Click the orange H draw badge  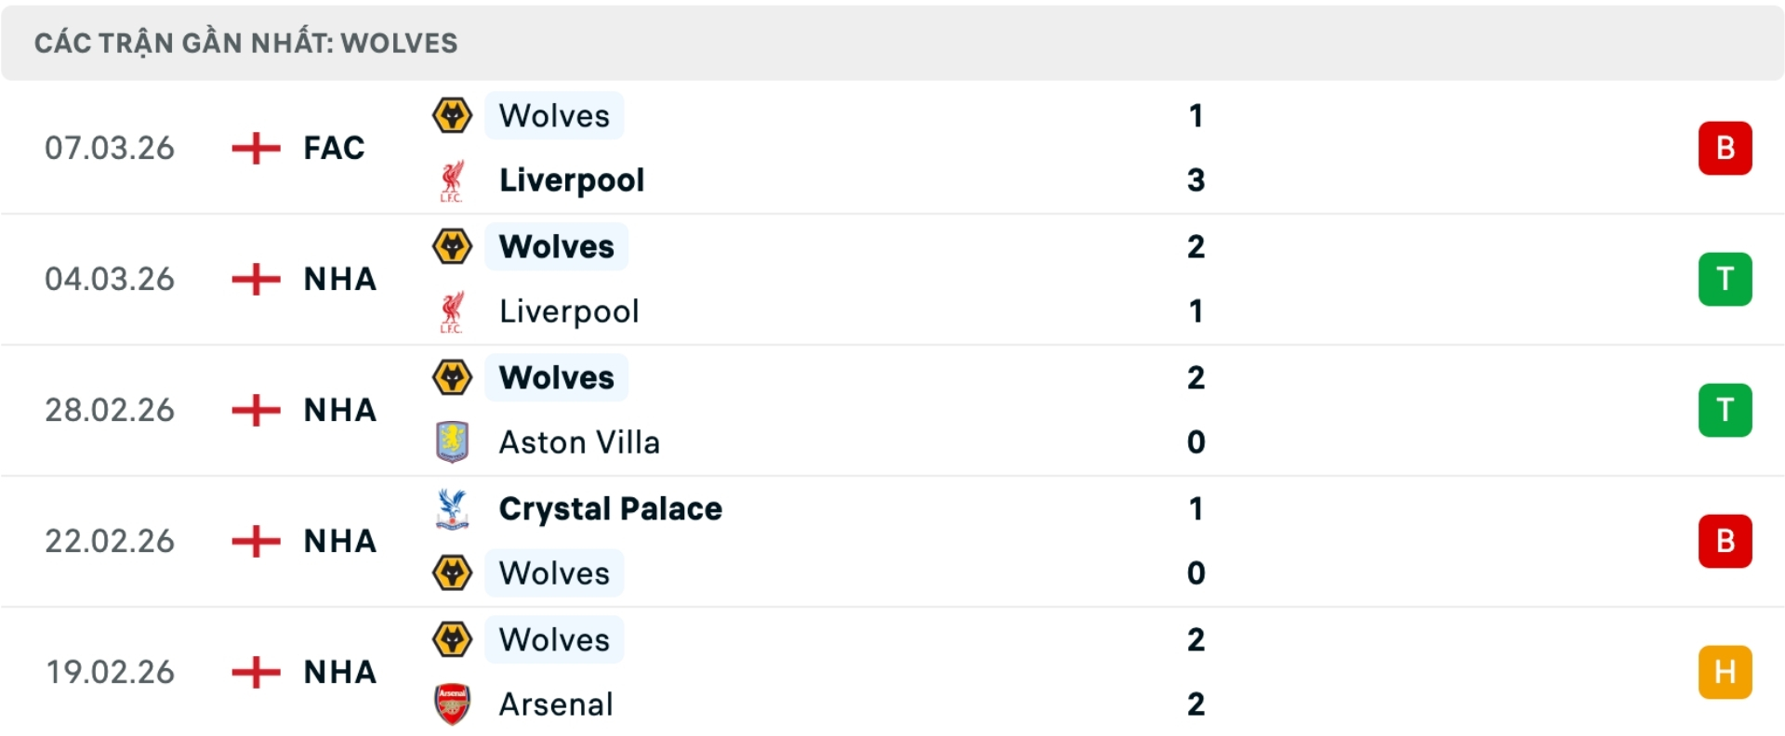(x=1725, y=672)
